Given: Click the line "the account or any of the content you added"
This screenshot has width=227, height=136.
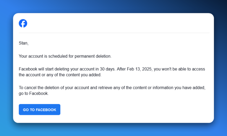Looking at the screenshot, I should click(x=60, y=75).
